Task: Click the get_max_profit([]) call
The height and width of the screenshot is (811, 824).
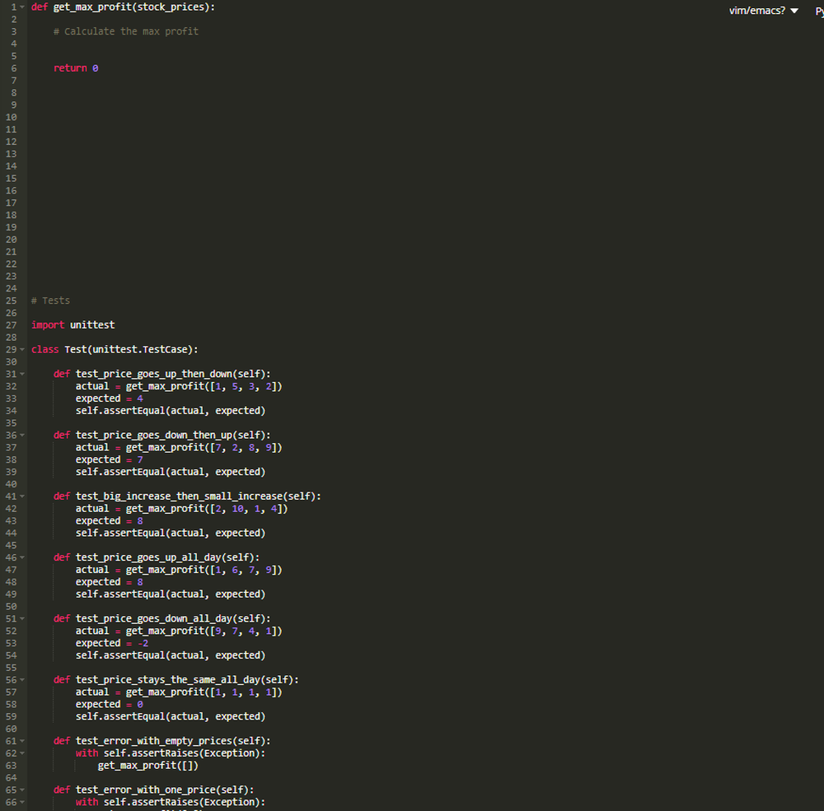Action: click(148, 766)
